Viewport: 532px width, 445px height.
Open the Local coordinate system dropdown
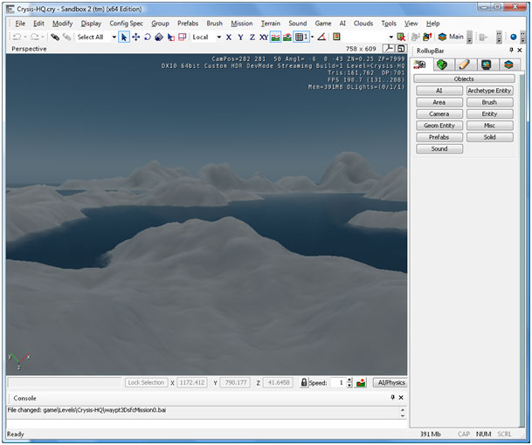click(219, 37)
